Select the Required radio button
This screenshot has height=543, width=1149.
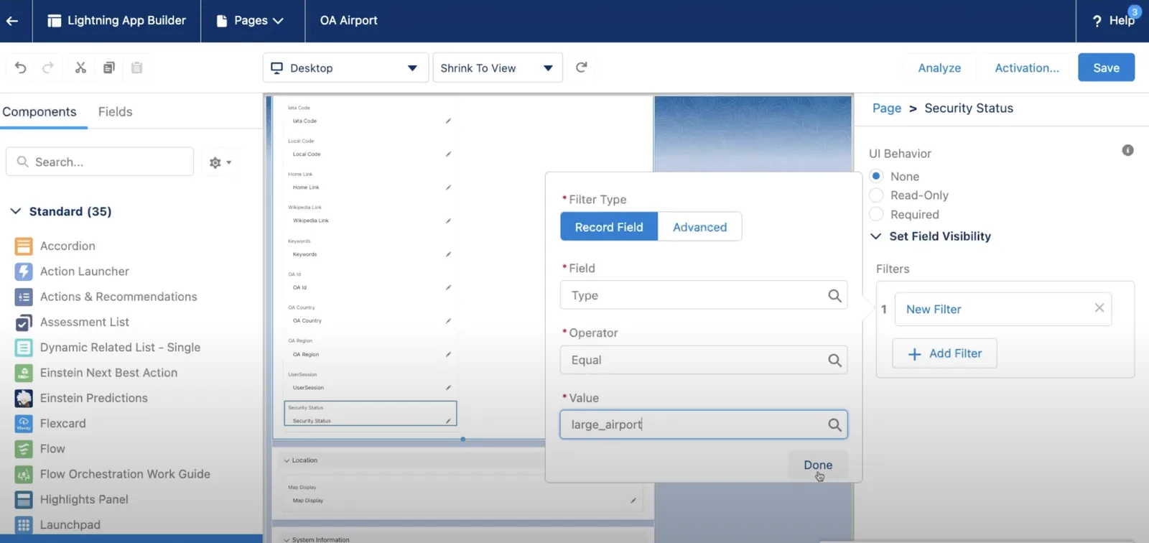(x=876, y=214)
